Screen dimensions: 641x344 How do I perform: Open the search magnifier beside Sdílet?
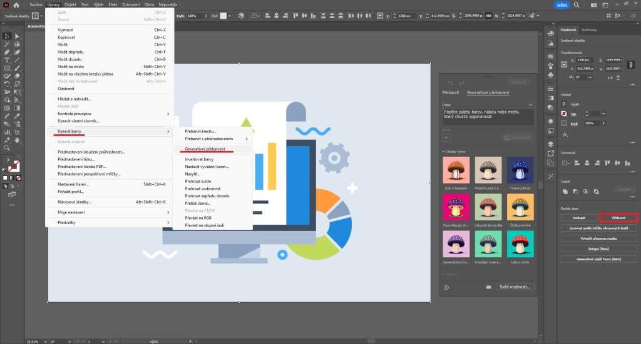(576, 5)
